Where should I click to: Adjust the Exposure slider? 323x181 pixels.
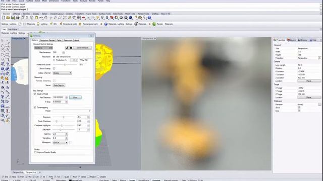64,117
